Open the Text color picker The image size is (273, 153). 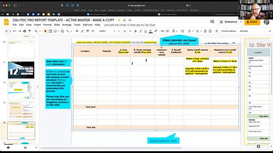pos(151,31)
